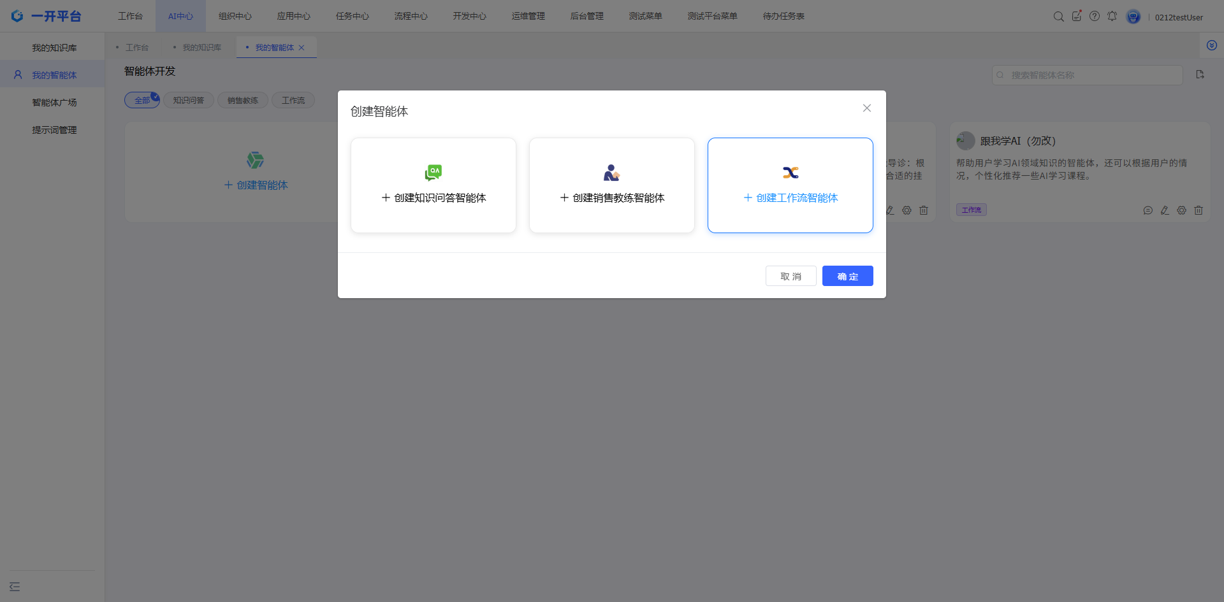Screen dimensions: 1224x602
Task: Click the search magnifier icon in header
Action: [x=1058, y=17]
